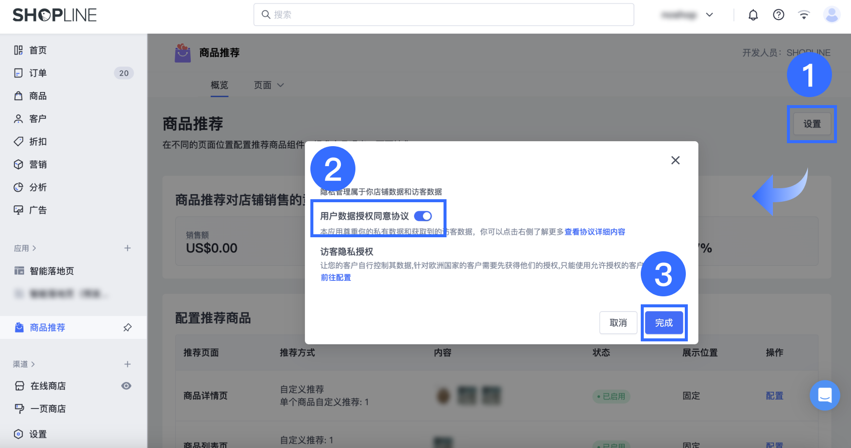Select the 营销 menu label
Viewport: 851px width, 448px height.
(x=38, y=164)
